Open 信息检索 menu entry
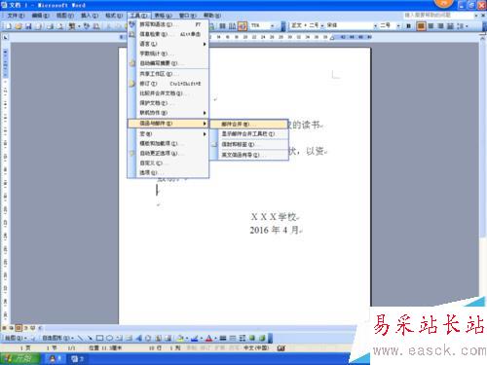Screen dimensions: 487x365 (169, 34)
